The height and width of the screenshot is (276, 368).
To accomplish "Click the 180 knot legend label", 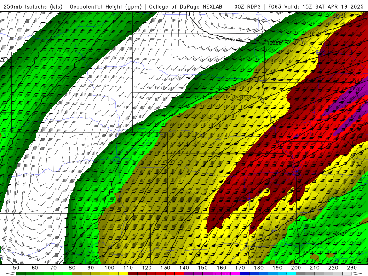I will tap(259, 268).
